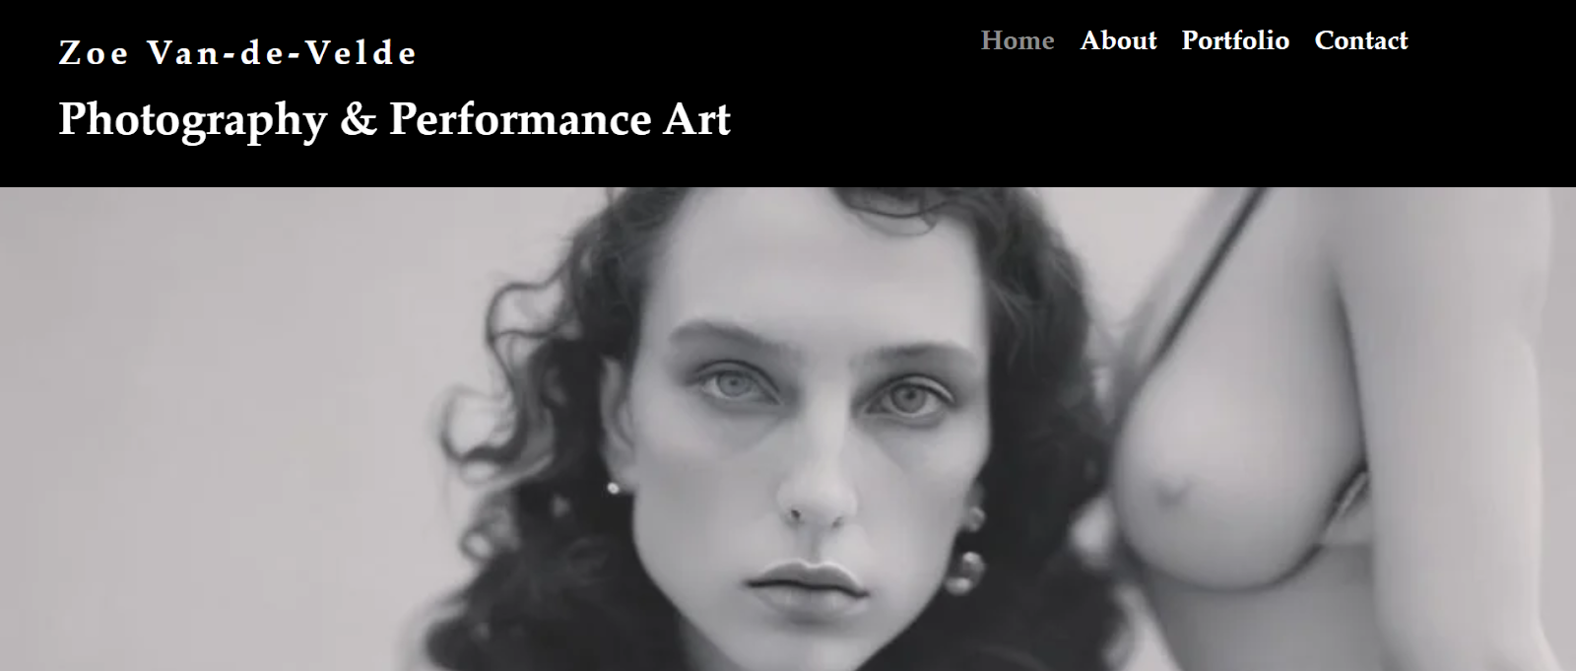Click the ampersand in the tagline

pyautogui.click(x=359, y=120)
